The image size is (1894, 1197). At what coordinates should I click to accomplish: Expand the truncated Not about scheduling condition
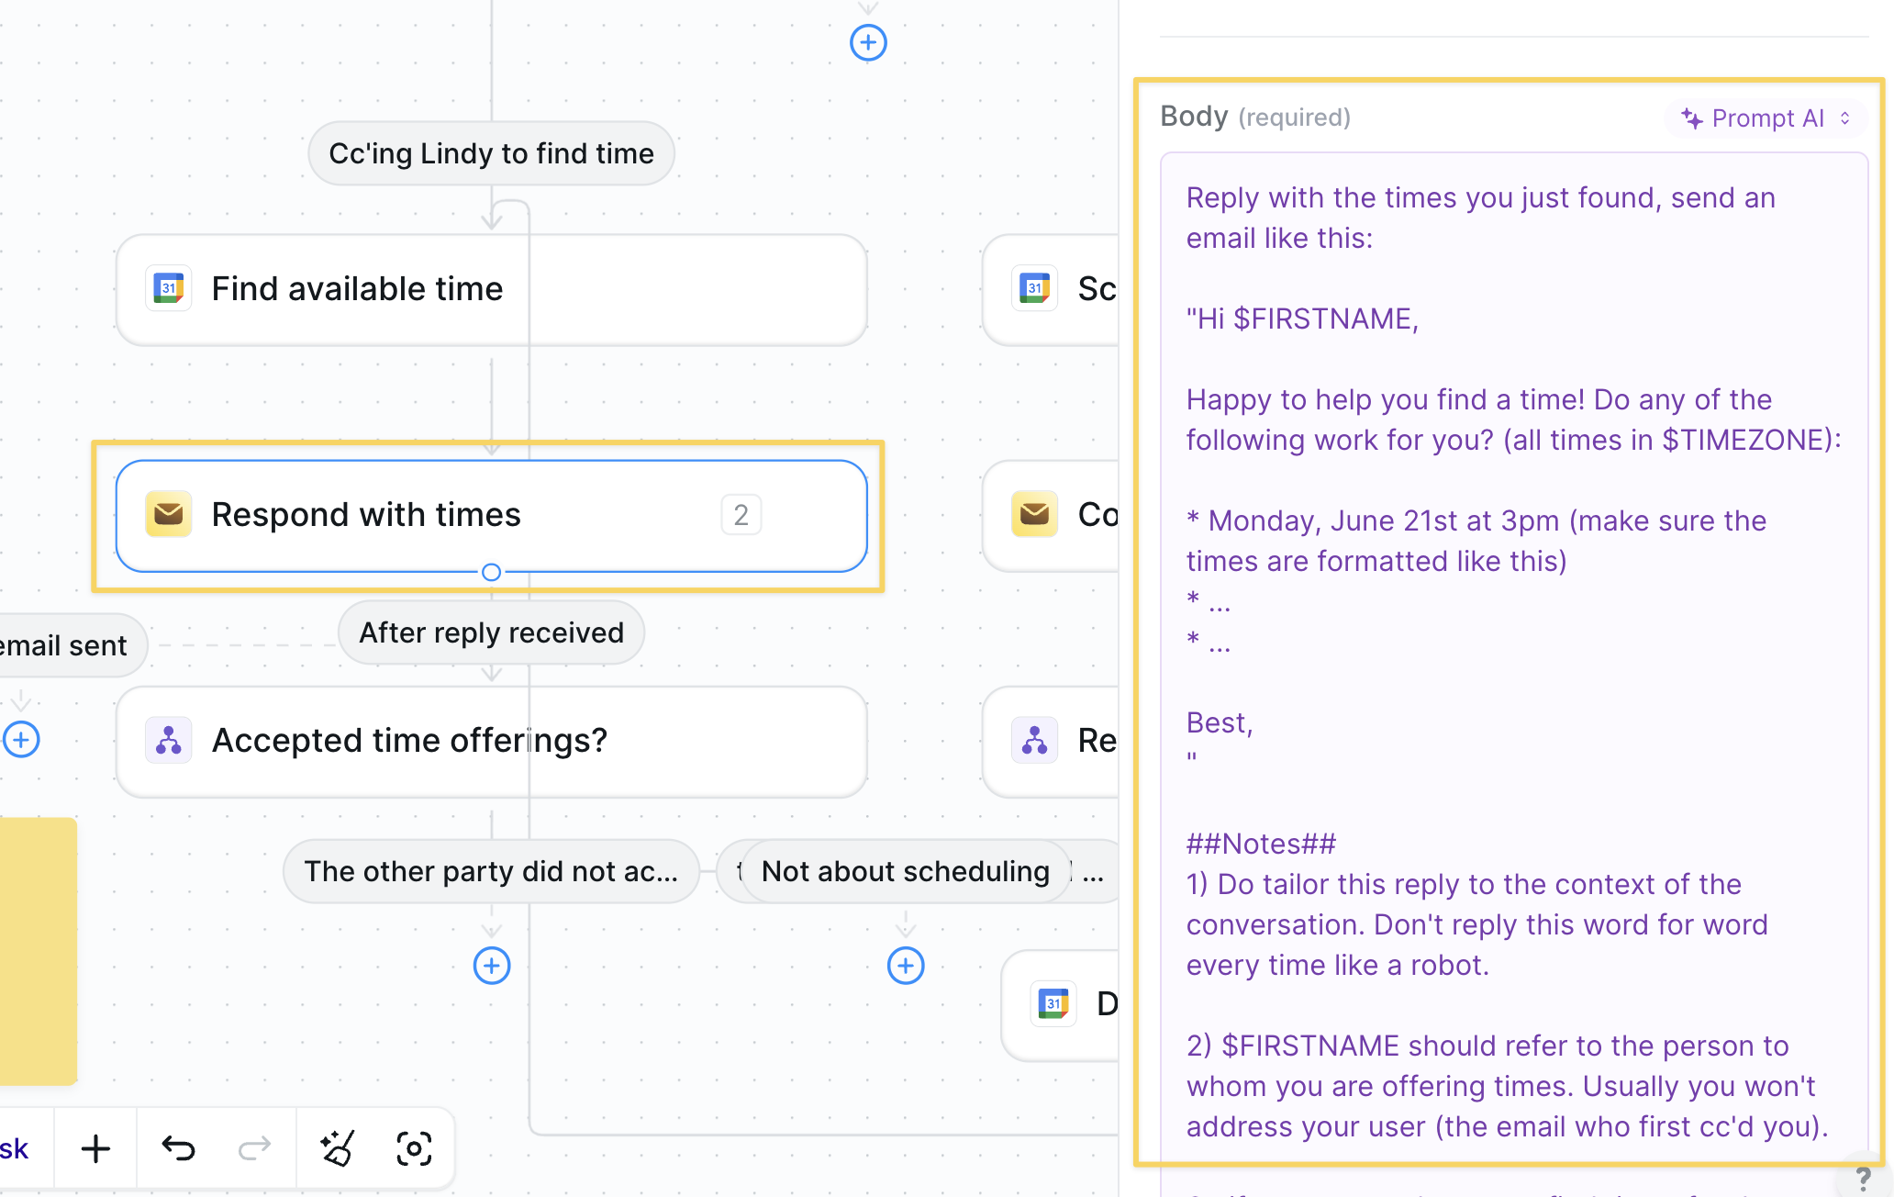coord(905,871)
